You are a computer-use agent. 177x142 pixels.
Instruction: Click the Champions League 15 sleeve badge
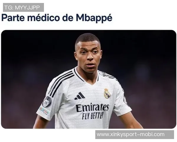(x=47, y=102)
